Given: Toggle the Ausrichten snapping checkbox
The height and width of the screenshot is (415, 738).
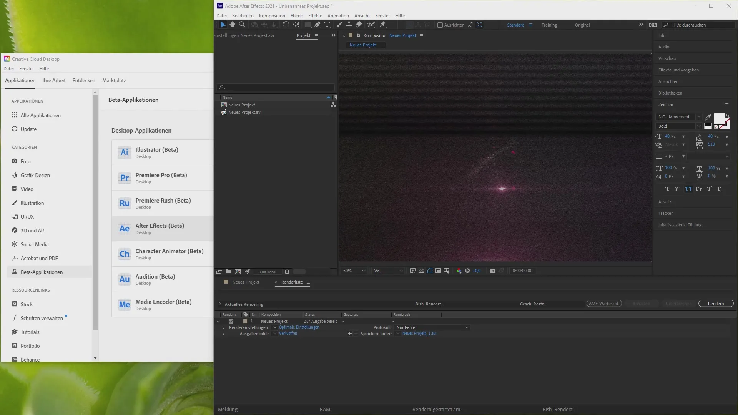Looking at the screenshot, I should click(x=440, y=25).
